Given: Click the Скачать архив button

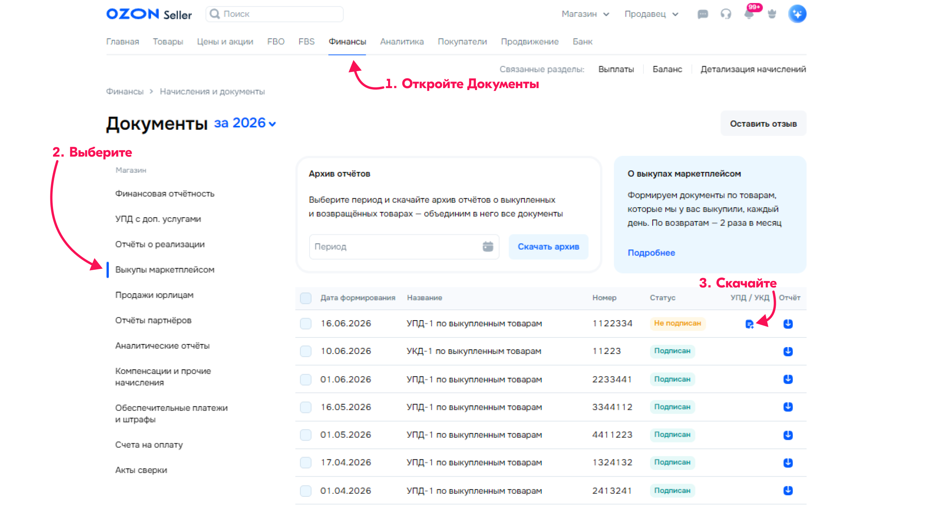Looking at the screenshot, I should [x=548, y=247].
